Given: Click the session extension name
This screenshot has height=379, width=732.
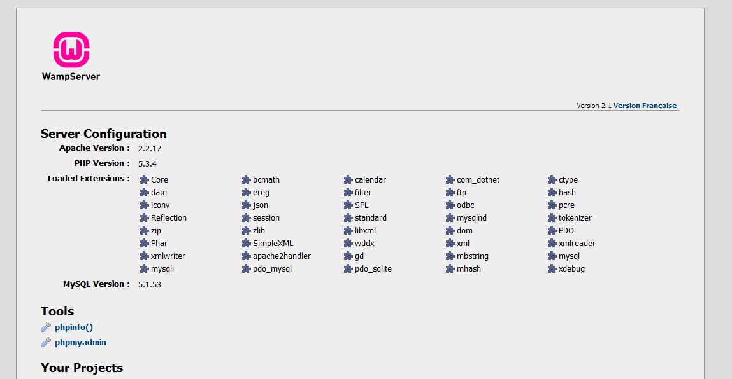Looking at the screenshot, I should (x=266, y=217).
